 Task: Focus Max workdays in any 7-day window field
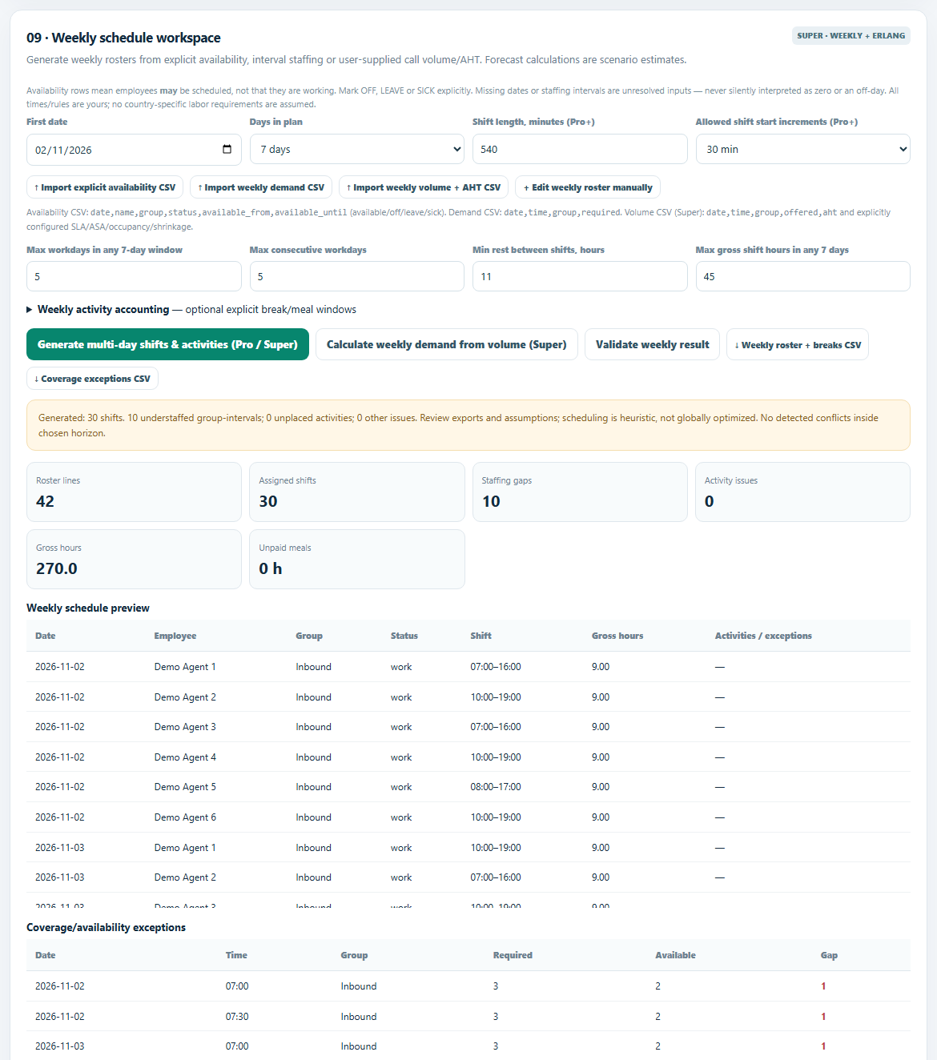pos(134,276)
